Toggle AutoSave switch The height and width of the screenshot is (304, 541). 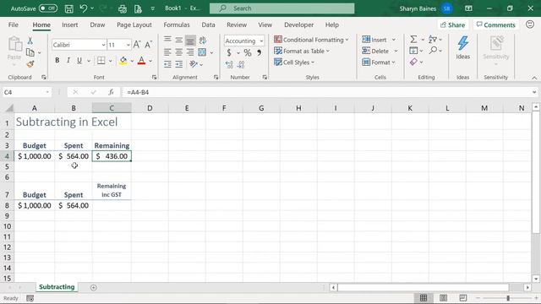pos(48,8)
